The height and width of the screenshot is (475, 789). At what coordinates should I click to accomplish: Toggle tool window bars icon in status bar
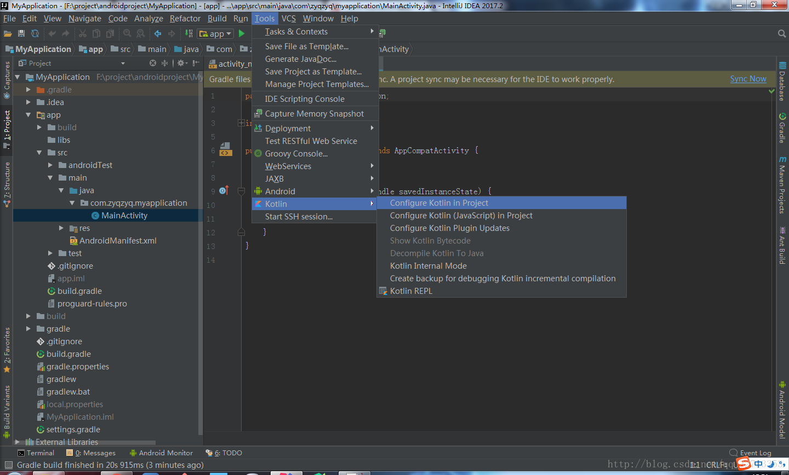pos(8,465)
